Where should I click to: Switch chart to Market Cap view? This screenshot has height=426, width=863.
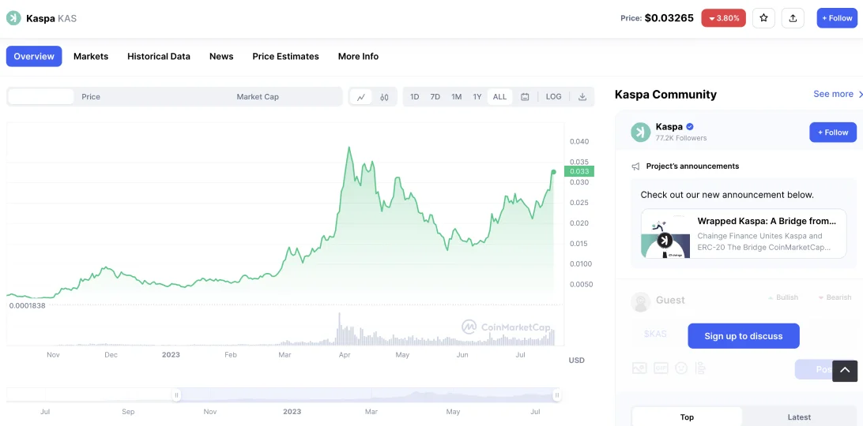[258, 97]
